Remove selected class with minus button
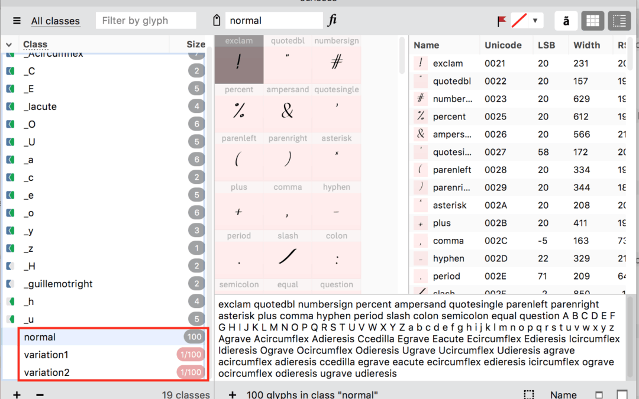The width and height of the screenshot is (639, 399). [x=40, y=394]
